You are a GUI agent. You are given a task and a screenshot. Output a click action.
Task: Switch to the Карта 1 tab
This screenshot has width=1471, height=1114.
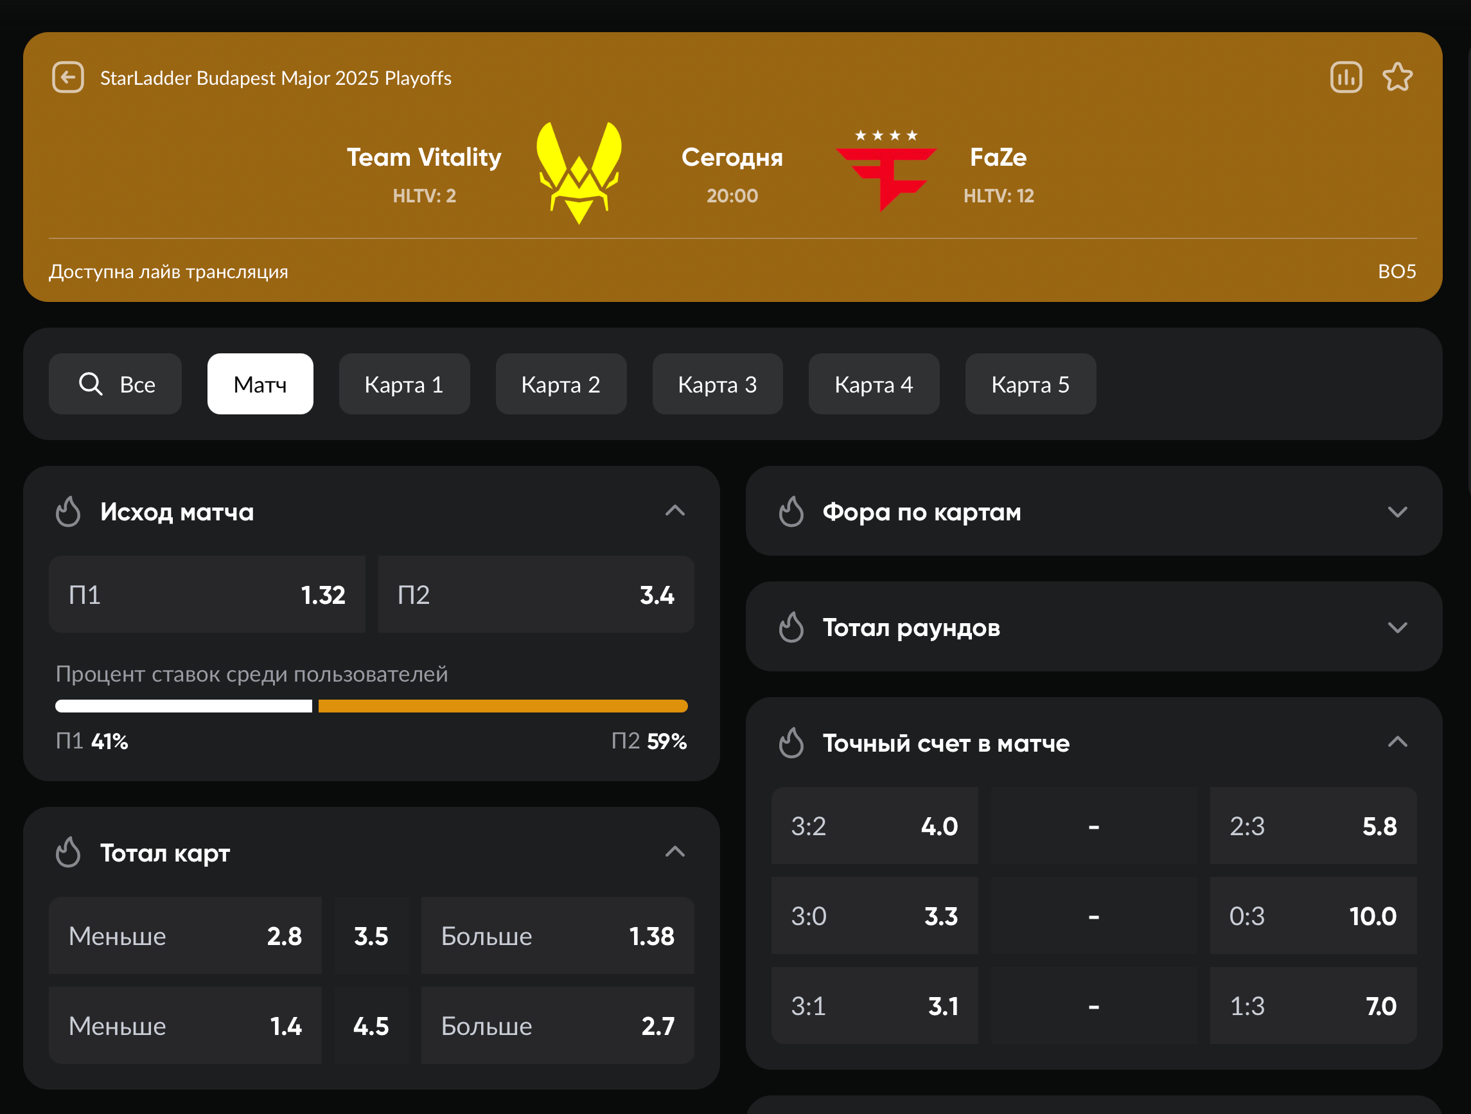403,384
